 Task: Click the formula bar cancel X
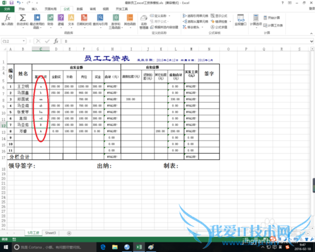tap(38, 41)
